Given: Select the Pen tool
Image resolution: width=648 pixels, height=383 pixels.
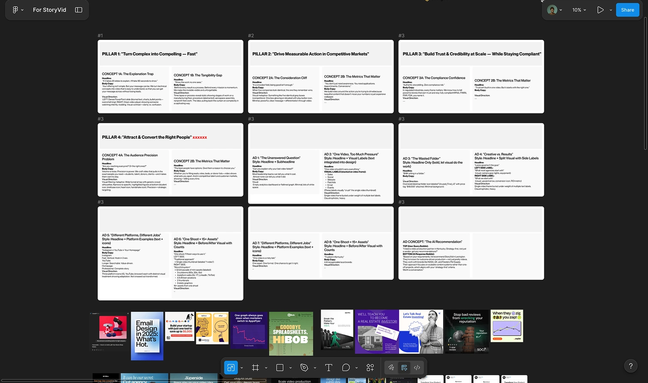Looking at the screenshot, I should tap(305, 367).
